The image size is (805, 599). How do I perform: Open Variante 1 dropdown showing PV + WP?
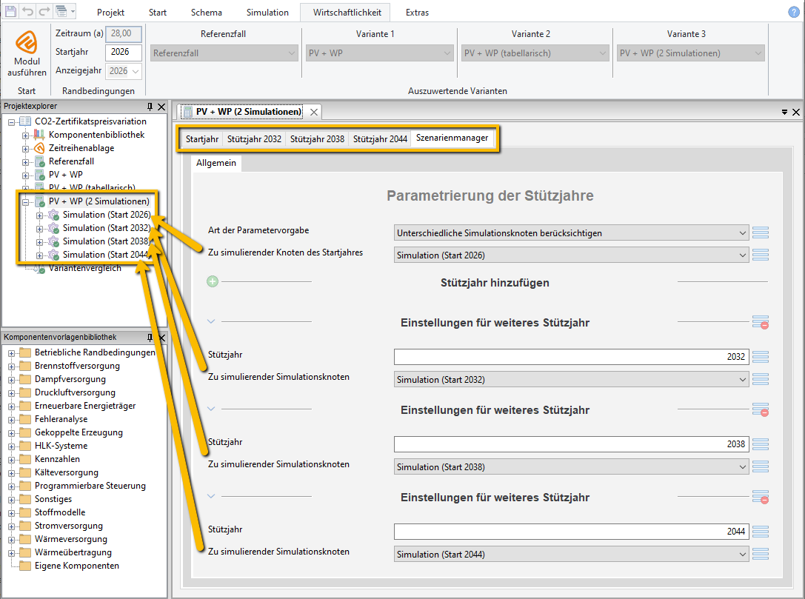pos(379,53)
